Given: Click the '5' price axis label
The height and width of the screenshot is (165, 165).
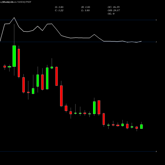Looking at the screenshot, I should pos(156,42).
